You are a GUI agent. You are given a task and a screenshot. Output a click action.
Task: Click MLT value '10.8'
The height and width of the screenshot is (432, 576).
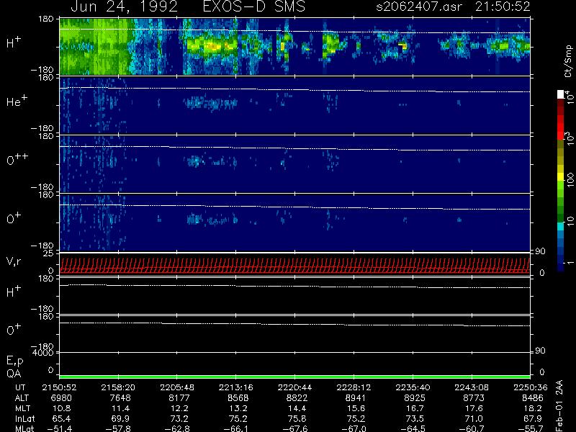pos(61,408)
